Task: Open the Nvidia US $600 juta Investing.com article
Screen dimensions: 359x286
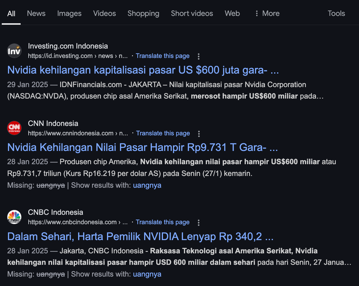Action: 143,70
